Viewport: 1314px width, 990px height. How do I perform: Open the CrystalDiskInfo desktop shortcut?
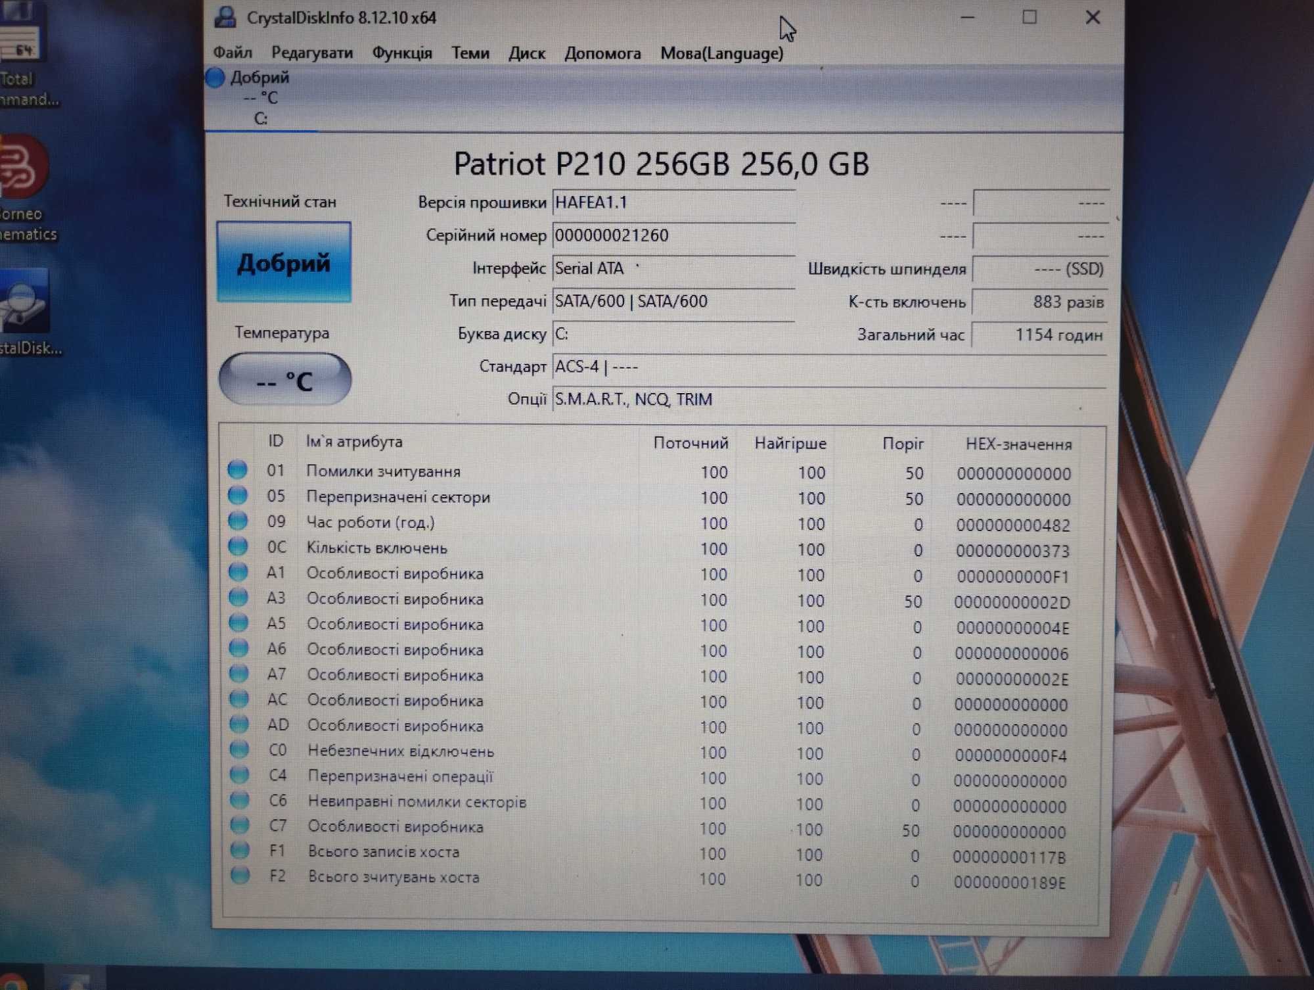pyautogui.click(x=28, y=312)
